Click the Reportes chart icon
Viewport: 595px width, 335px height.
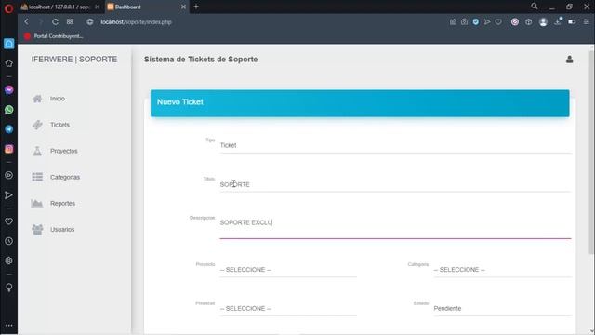click(37, 203)
